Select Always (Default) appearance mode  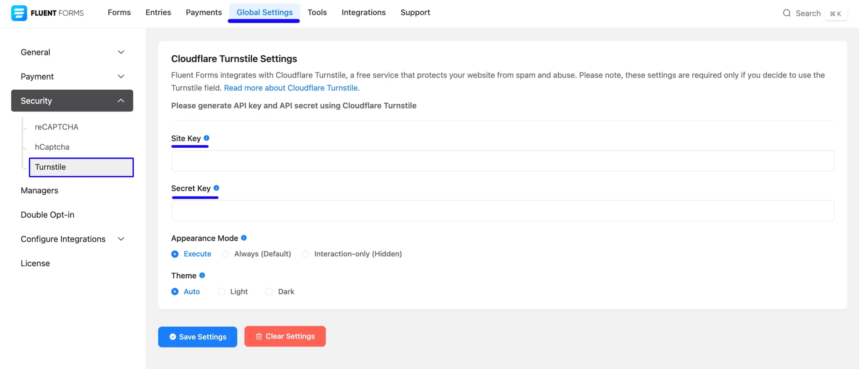click(257, 254)
